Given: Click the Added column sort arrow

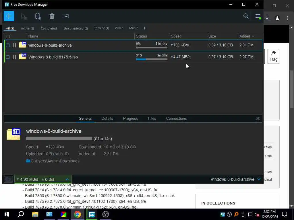Looking at the screenshot, I should 253,36.
